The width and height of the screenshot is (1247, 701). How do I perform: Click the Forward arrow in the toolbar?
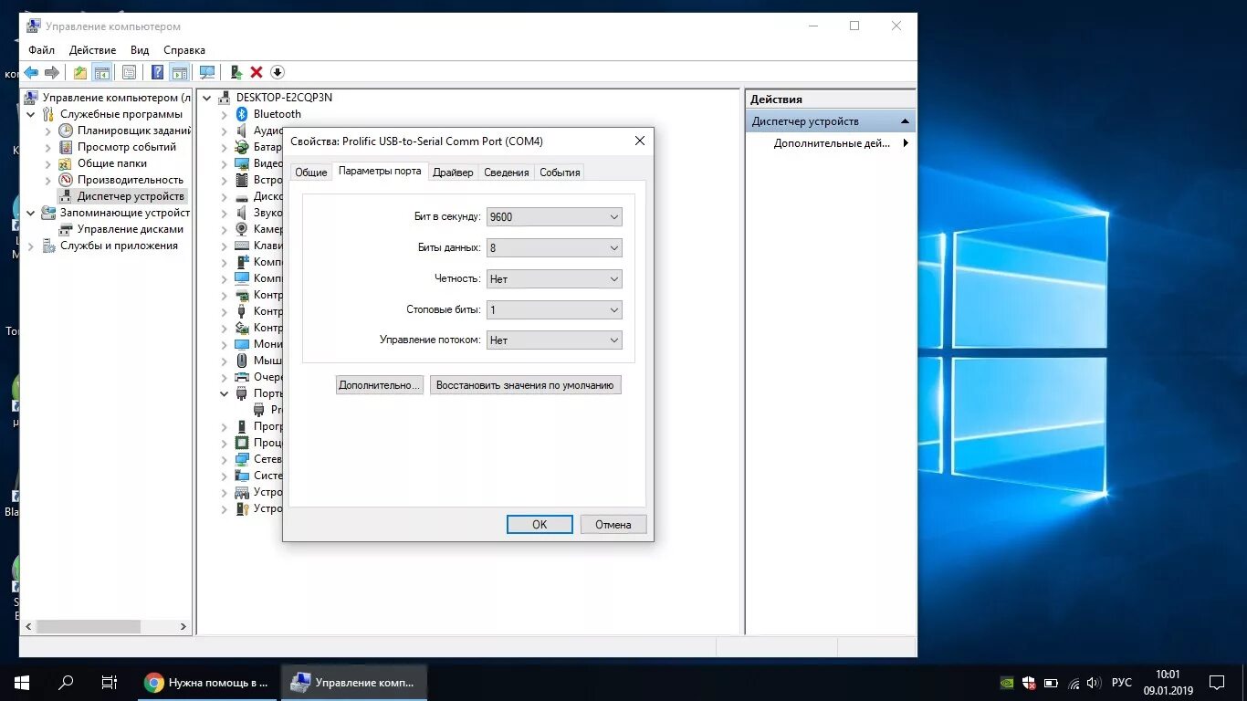tap(52, 72)
